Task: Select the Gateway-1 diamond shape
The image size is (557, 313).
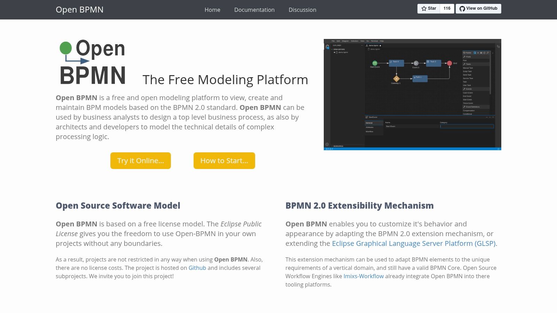Action: (x=397, y=79)
